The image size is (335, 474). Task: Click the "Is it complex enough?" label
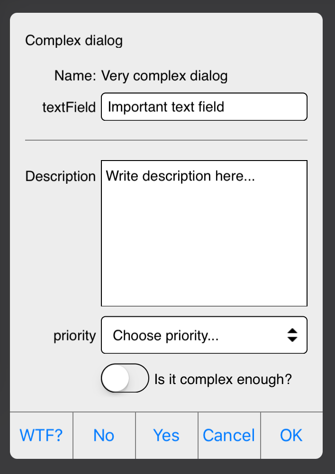pos(223,379)
